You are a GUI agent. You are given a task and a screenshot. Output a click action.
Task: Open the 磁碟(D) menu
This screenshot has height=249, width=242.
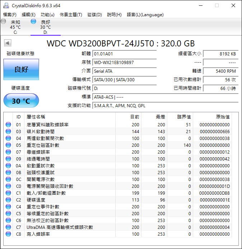(95, 15)
